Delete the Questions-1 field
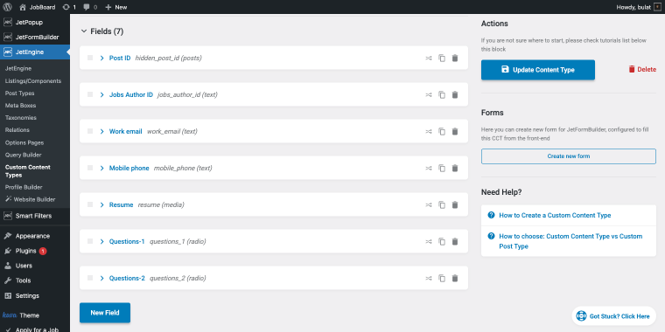This screenshot has width=665, height=332. tap(455, 242)
